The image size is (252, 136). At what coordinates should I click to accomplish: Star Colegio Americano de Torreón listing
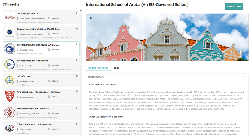(x=77, y=124)
